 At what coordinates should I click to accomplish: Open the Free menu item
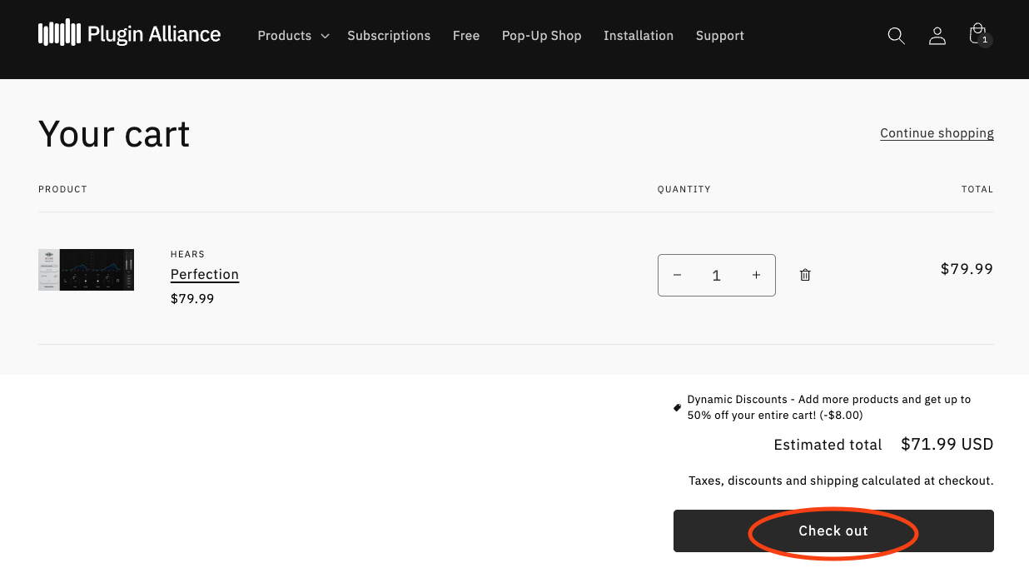[466, 36]
